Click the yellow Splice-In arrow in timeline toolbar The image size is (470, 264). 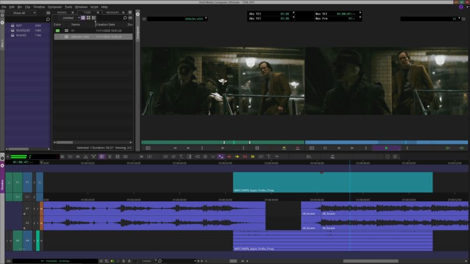click(237, 156)
